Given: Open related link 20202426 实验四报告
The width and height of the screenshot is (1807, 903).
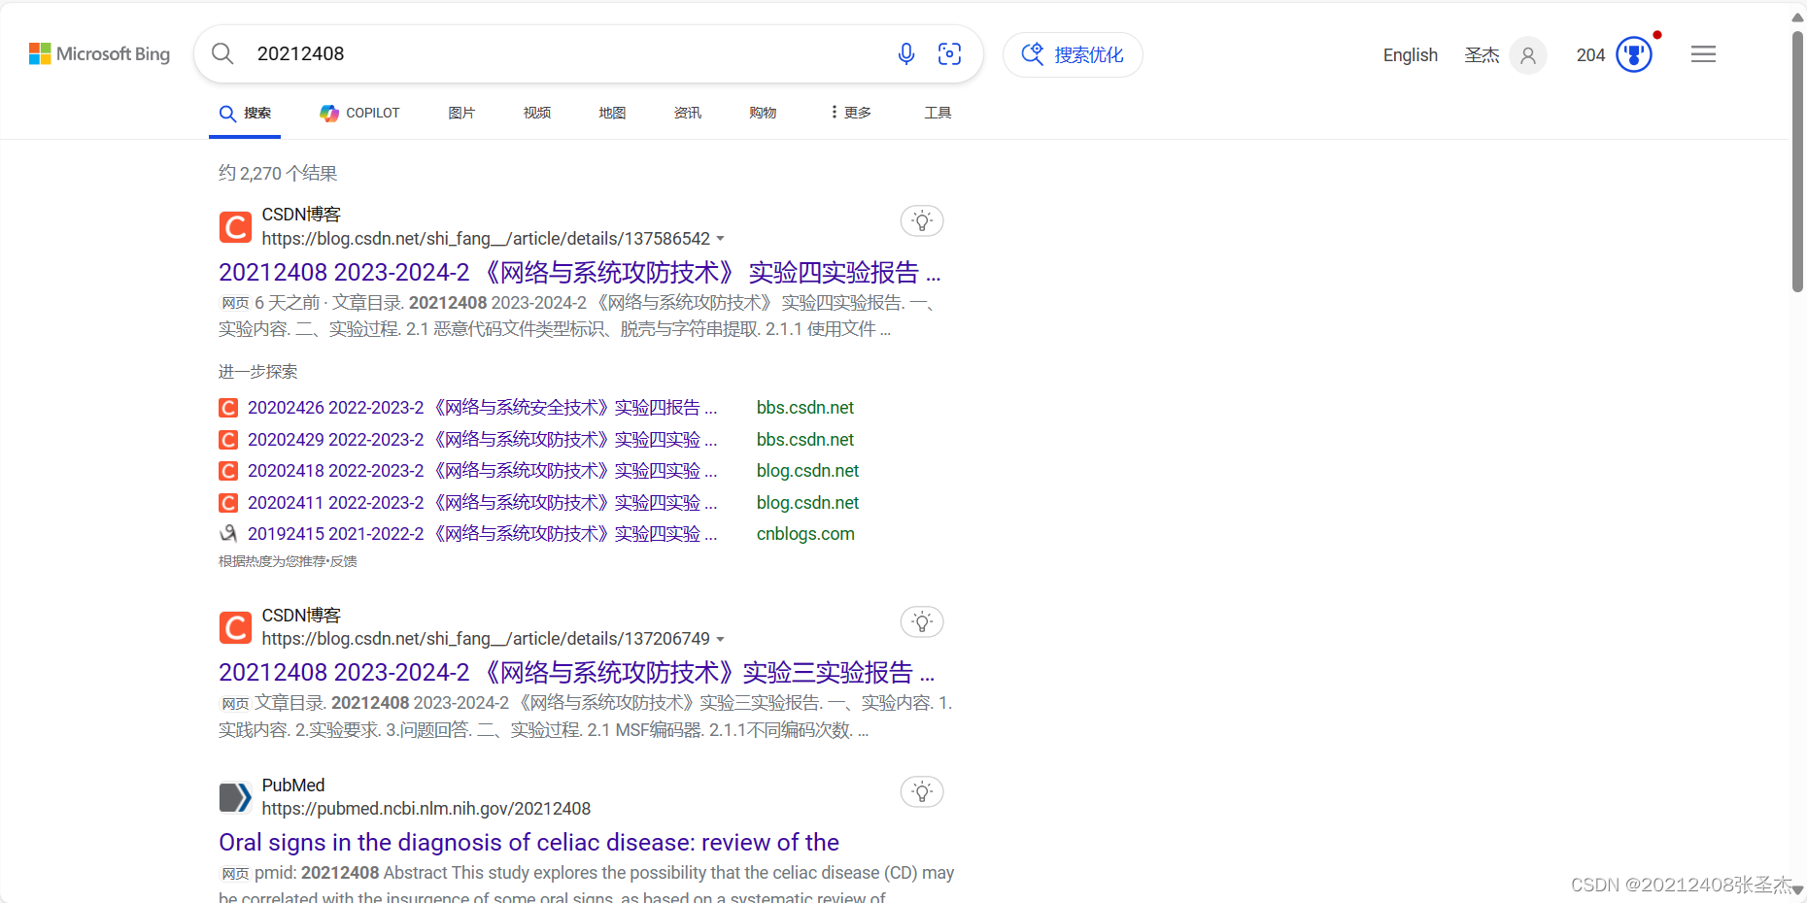Looking at the screenshot, I should click(x=482, y=408).
